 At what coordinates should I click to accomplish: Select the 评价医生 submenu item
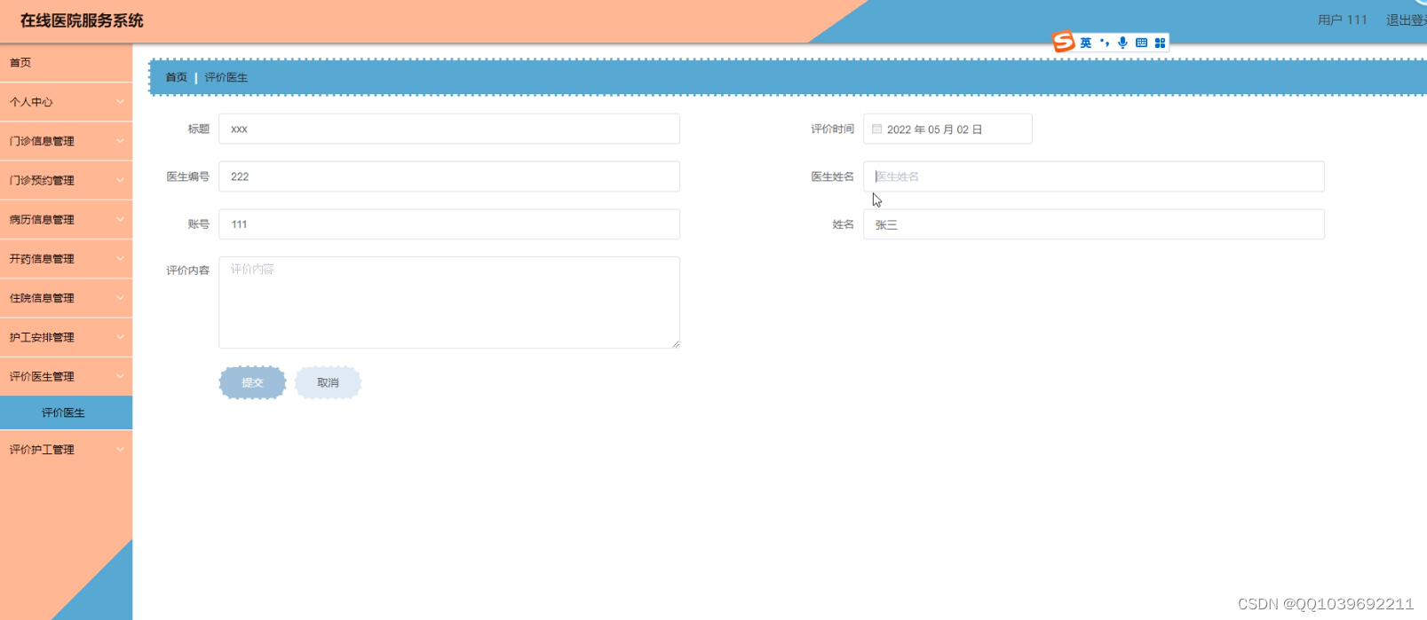pos(67,412)
